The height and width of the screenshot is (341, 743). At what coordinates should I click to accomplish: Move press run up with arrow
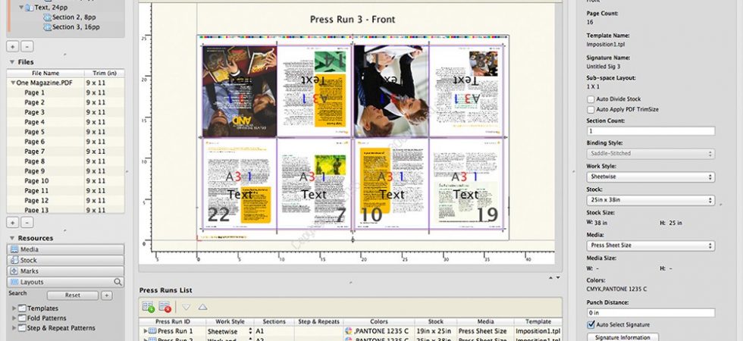click(203, 308)
